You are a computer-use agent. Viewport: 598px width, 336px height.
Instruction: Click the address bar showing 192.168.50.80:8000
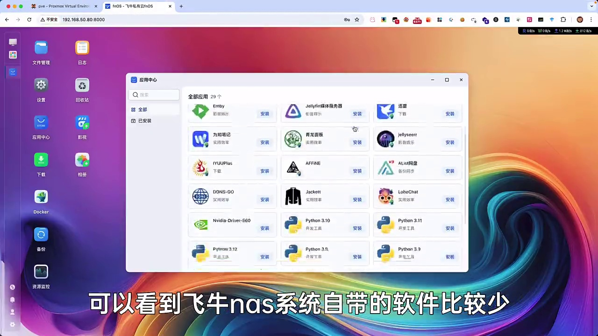click(201, 20)
